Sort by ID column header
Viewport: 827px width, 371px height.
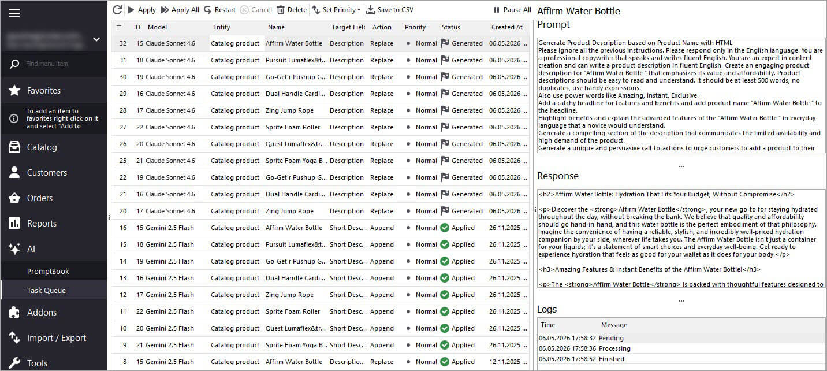tap(137, 27)
